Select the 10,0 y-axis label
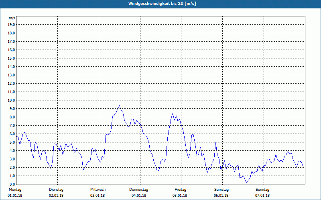321x200 pixels. click(x=12, y=100)
